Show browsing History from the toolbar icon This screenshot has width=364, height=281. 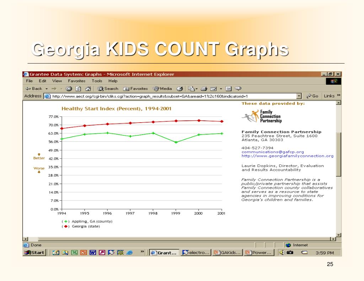[180, 89]
